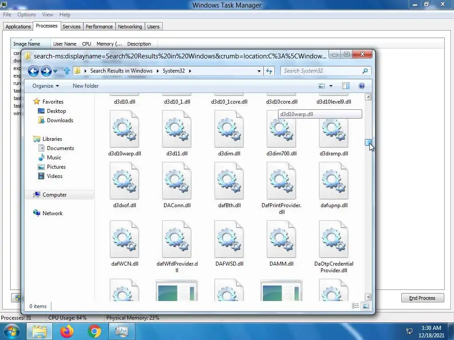
Task: Switch to the Networking tab
Action: click(130, 27)
